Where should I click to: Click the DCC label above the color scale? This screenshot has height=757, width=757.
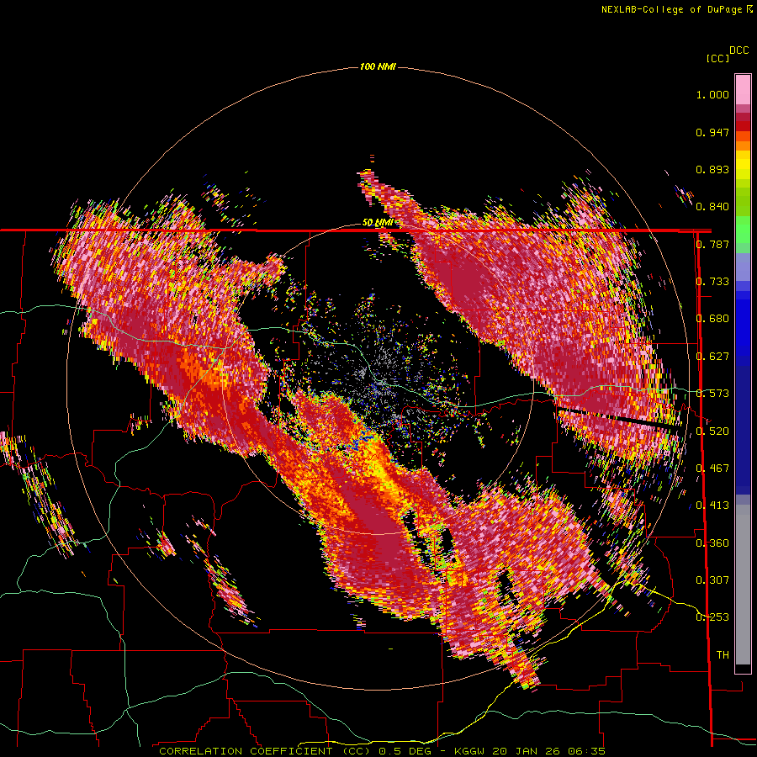coord(738,50)
